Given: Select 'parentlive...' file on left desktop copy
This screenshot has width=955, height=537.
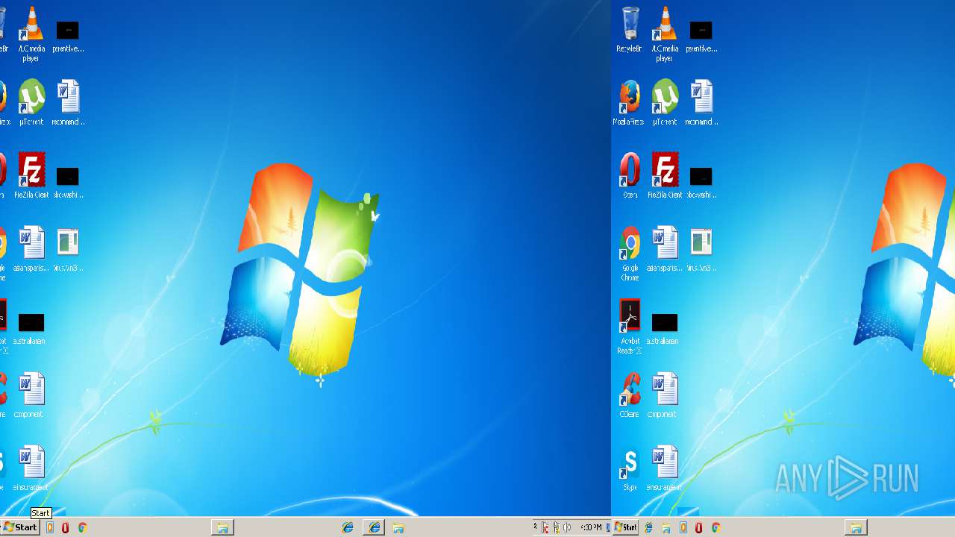Looking at the screenshot, I should 68,36.
